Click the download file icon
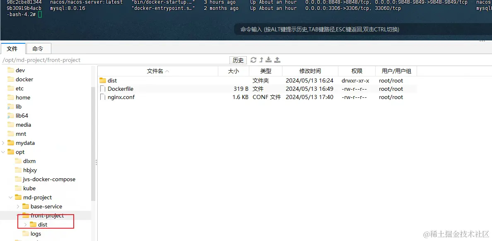 point(269,60)
